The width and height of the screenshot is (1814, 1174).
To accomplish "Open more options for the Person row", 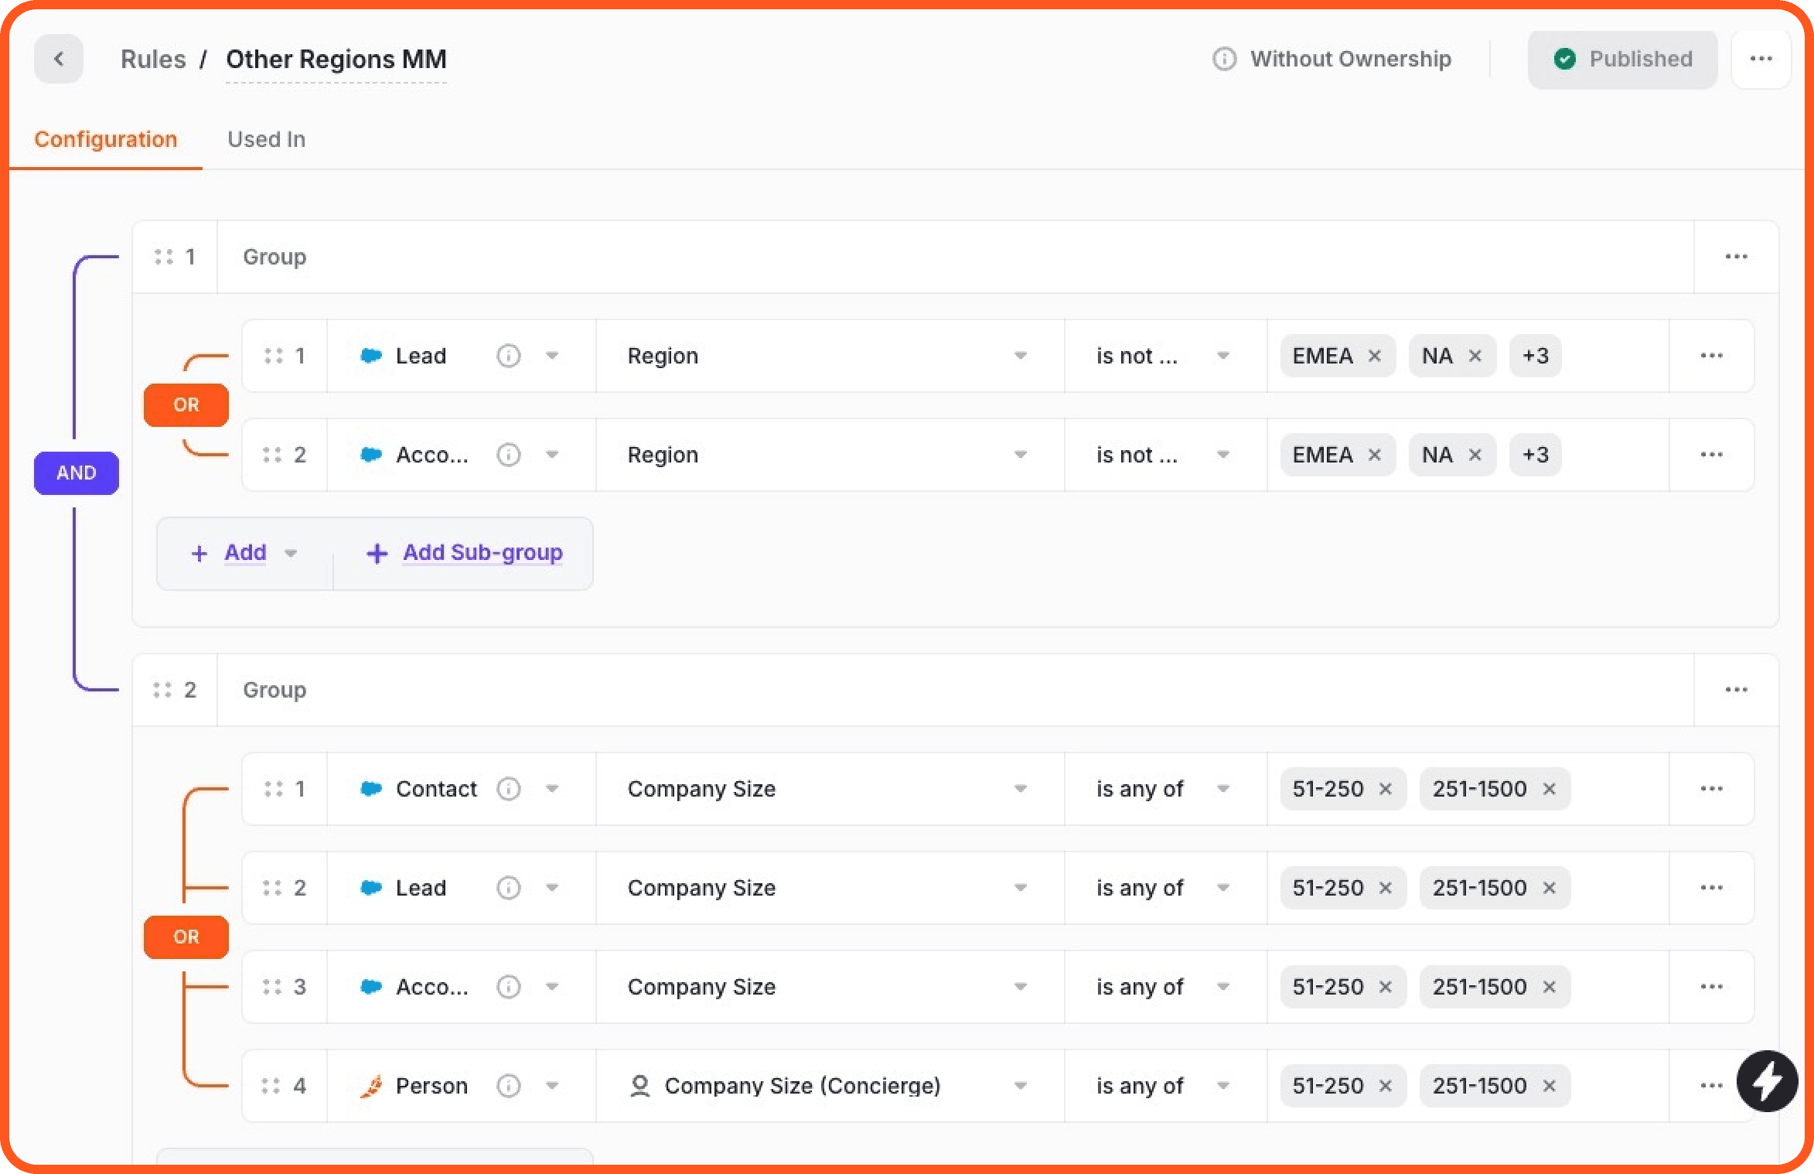I will coord(1711,1086).
